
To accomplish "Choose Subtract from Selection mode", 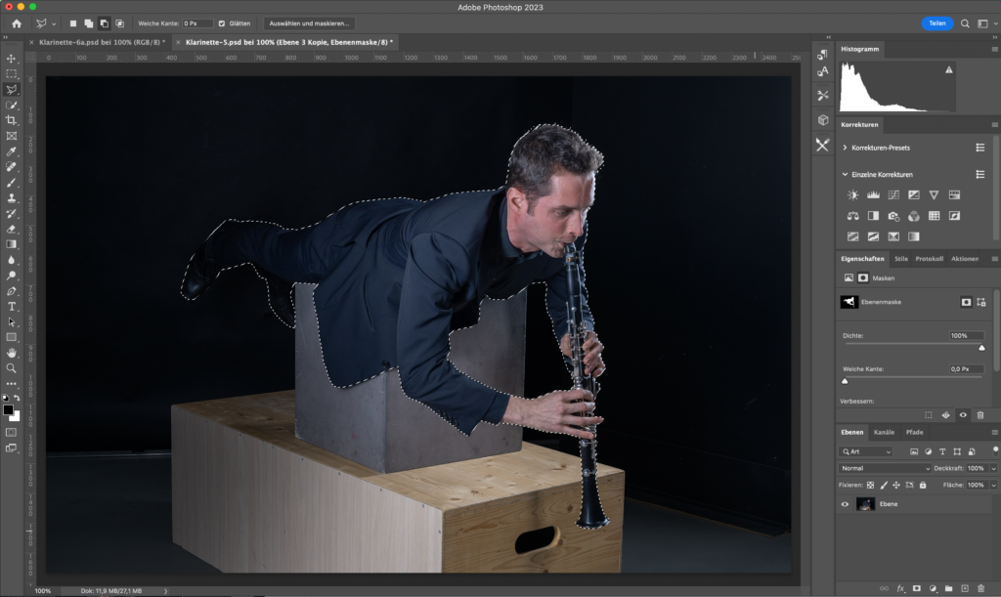I will pos(104,23).
